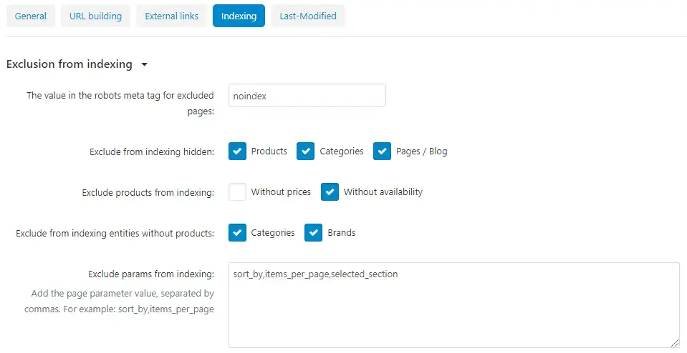This screenshot has height=353, width=687.
Task: Uncheck Categories in the hidden entities row
Action: click(x=306, y=151)
